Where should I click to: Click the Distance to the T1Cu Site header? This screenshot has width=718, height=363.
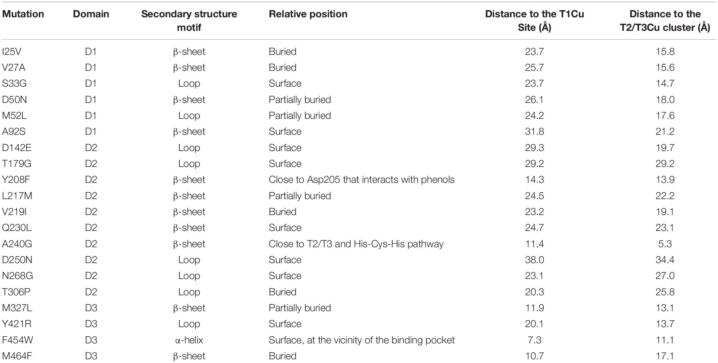[x=535, y=21]
